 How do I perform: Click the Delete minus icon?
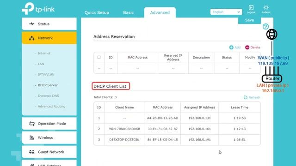click(247, 47)
